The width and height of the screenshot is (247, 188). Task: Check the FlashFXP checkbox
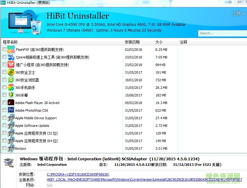[4, 49]
